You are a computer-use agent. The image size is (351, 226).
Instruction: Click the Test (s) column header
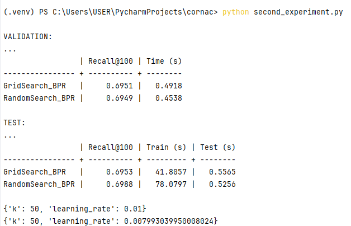pyautogui.click(x=217, y=147)
